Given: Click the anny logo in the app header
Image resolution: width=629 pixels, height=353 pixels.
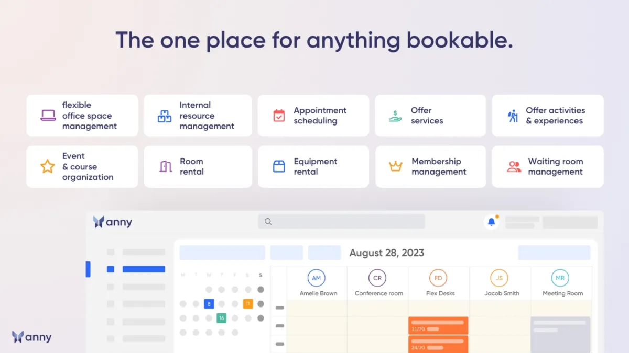Looking at the screenshot, I should (x=112, y=222).
